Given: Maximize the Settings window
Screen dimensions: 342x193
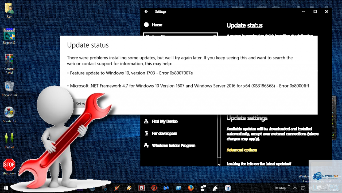Looking at the screenshot, I should pyautogui.click(x=315, y=11).
